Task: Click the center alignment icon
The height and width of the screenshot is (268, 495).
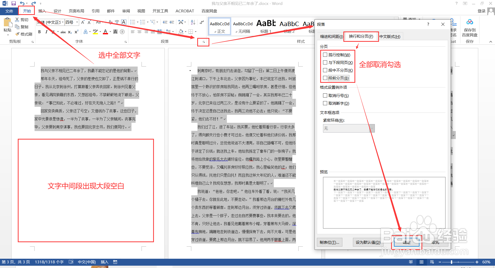Action: point(139,31)
